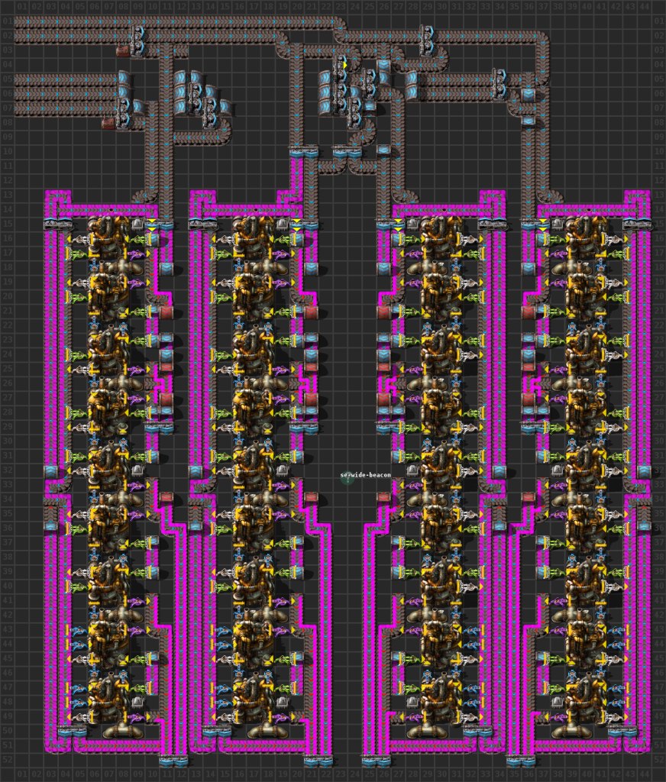Select the red underground belt at column 21 row 21
The height and width of the screenshot is (782, 666).
tap(312, 311)
